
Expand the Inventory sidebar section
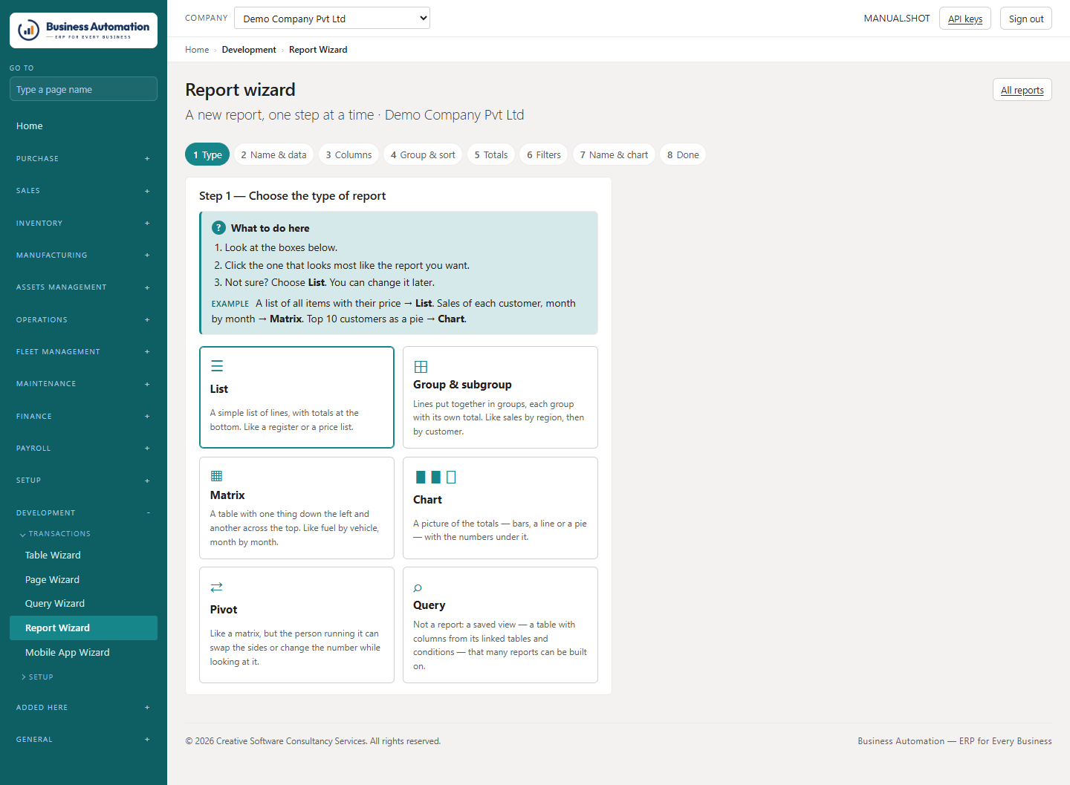tap(83, 224)
